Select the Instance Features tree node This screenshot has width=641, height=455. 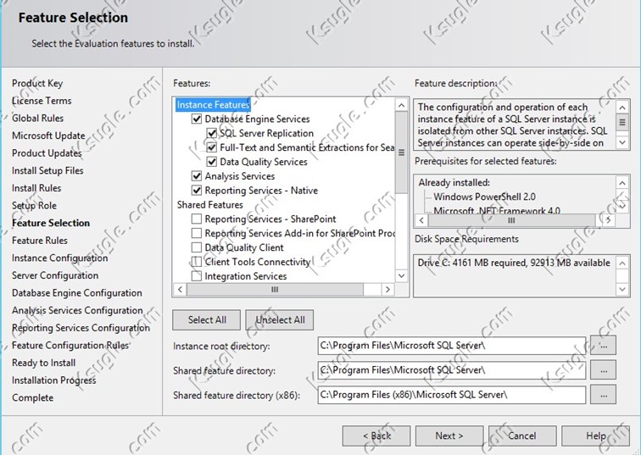point(213,105)
